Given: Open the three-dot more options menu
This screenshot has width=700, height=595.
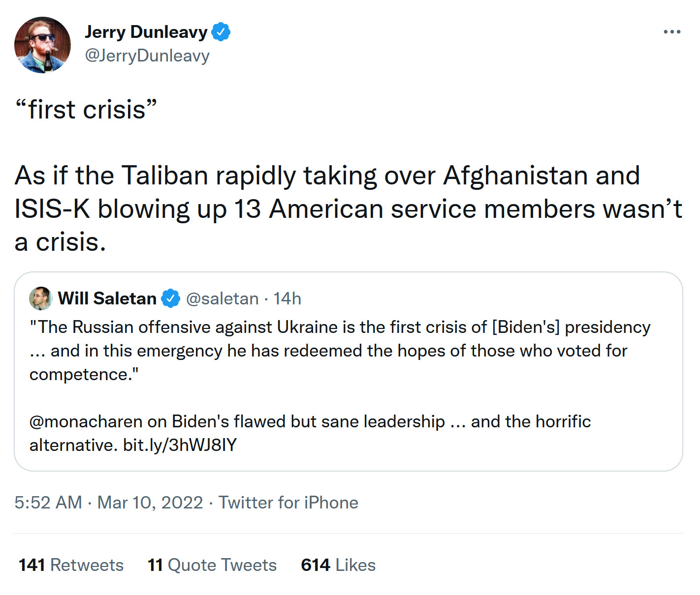Looking at the screenshot, I should tap(671, 32).
